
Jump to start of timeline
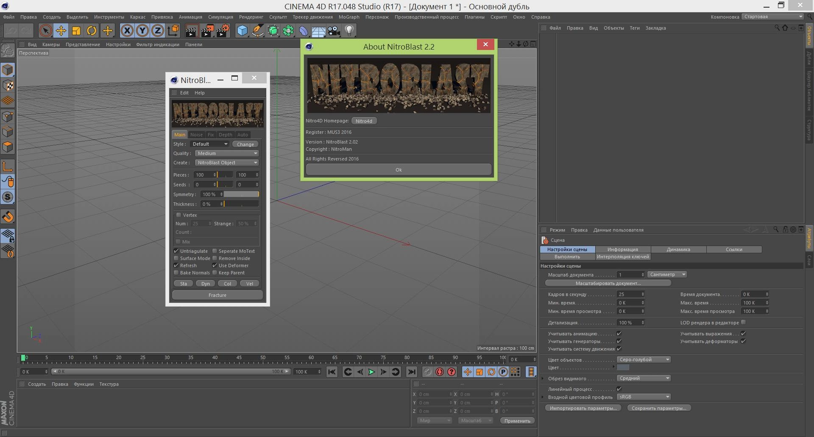pyautogui.click(x=332, y=372)
